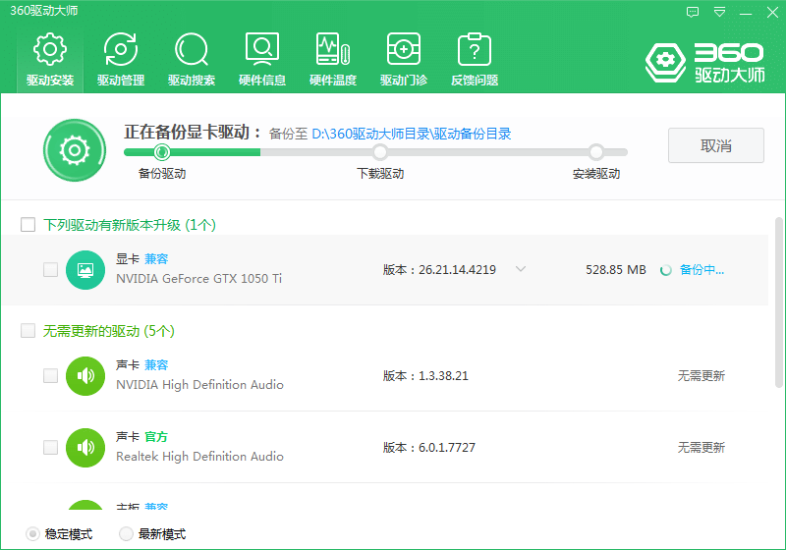
Task: Click the vertical scrollbar of driver list
Action: pos(778,302)
